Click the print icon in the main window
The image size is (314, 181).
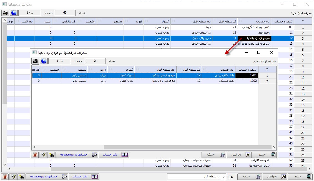pos(5,13)
